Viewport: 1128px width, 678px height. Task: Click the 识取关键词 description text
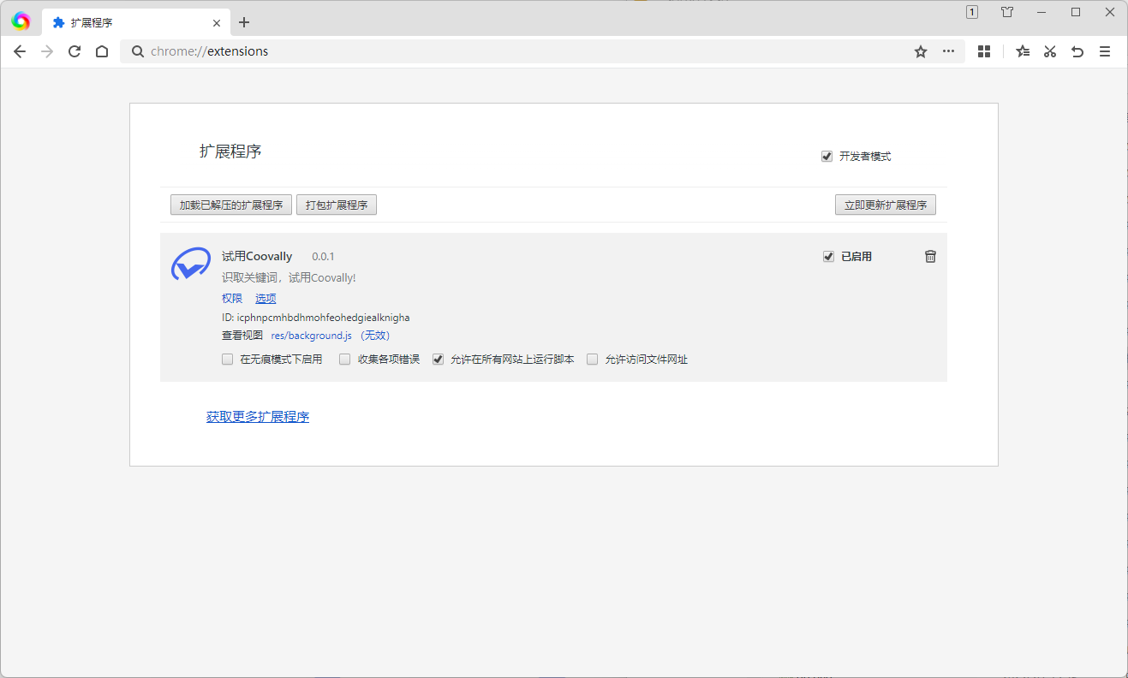[x=289, y=278]
